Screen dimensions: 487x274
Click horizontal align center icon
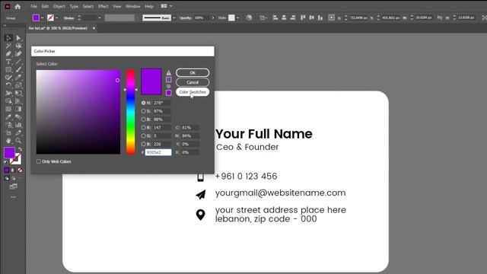284,18
